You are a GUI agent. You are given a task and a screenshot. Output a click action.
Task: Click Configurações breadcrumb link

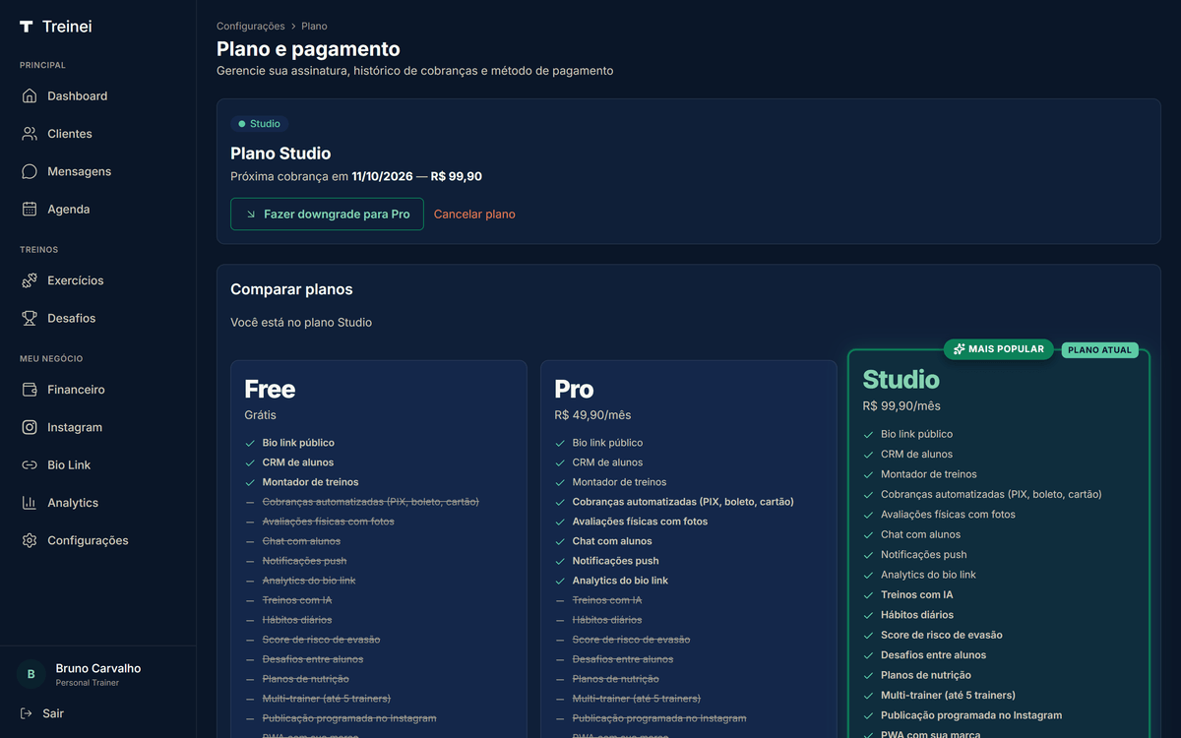pos(251,26)
